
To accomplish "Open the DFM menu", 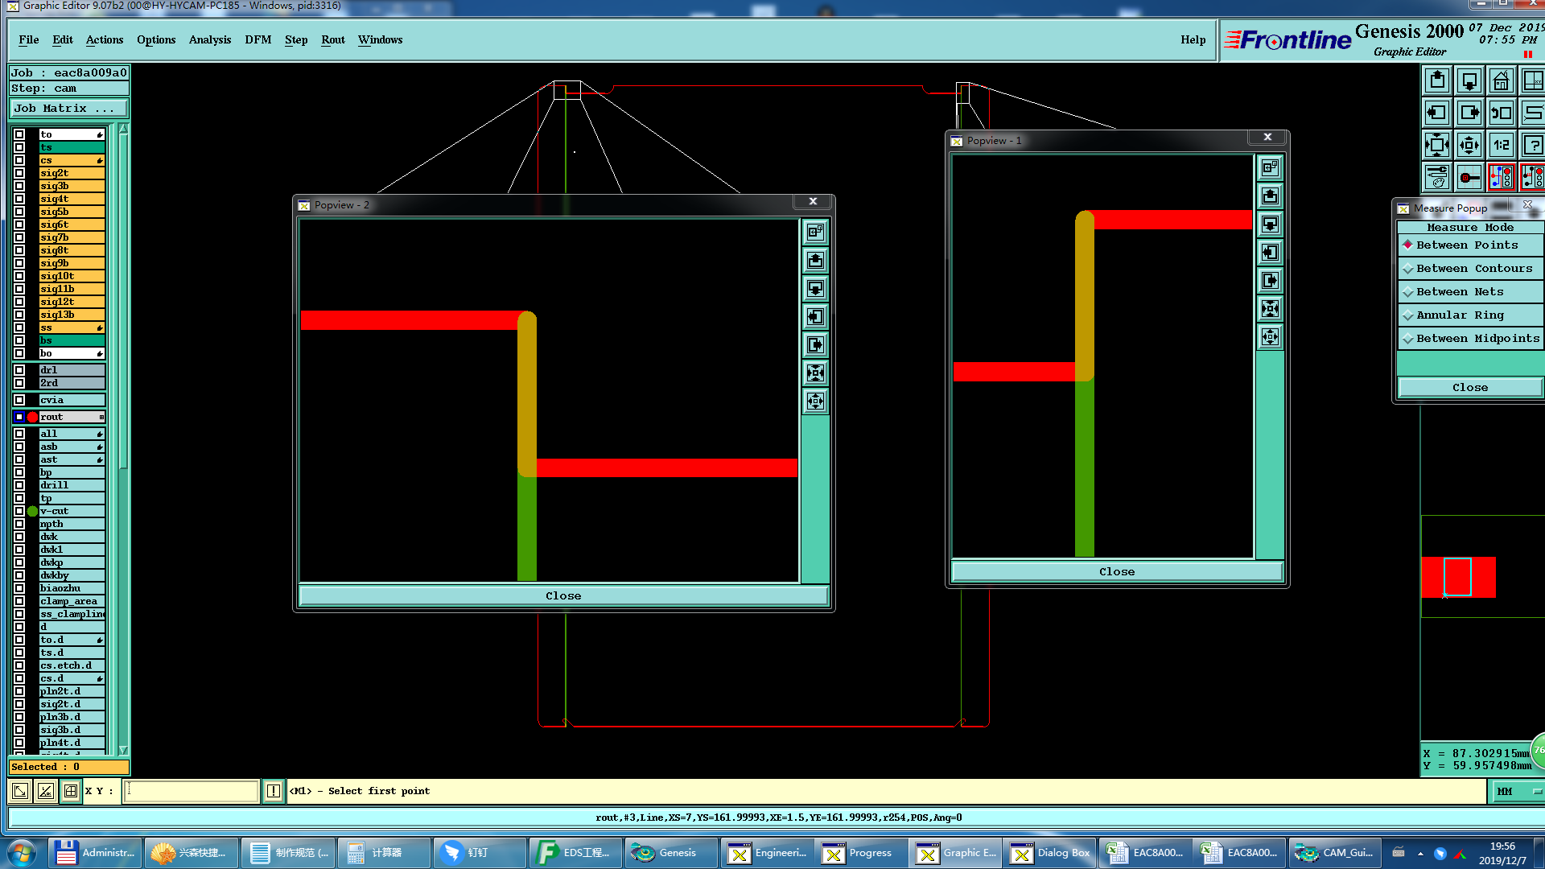I will pos(257,39).
